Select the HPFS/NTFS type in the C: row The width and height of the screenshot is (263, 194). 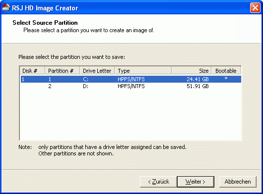point(131,79)
